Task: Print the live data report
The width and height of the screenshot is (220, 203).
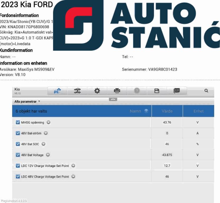Action: pyautogui.click(x=117, y=91)
